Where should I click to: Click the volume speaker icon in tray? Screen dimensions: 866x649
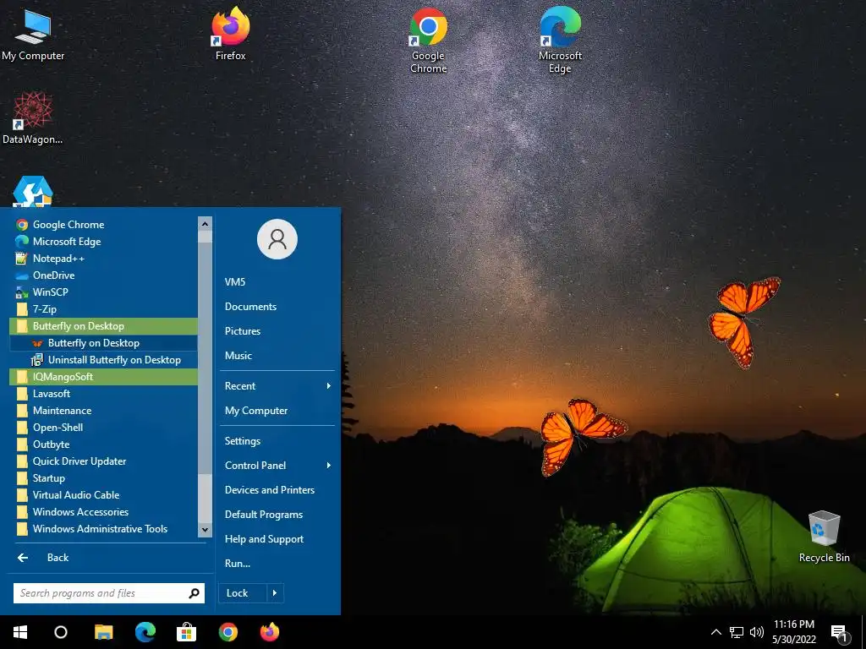click(757, 632)
